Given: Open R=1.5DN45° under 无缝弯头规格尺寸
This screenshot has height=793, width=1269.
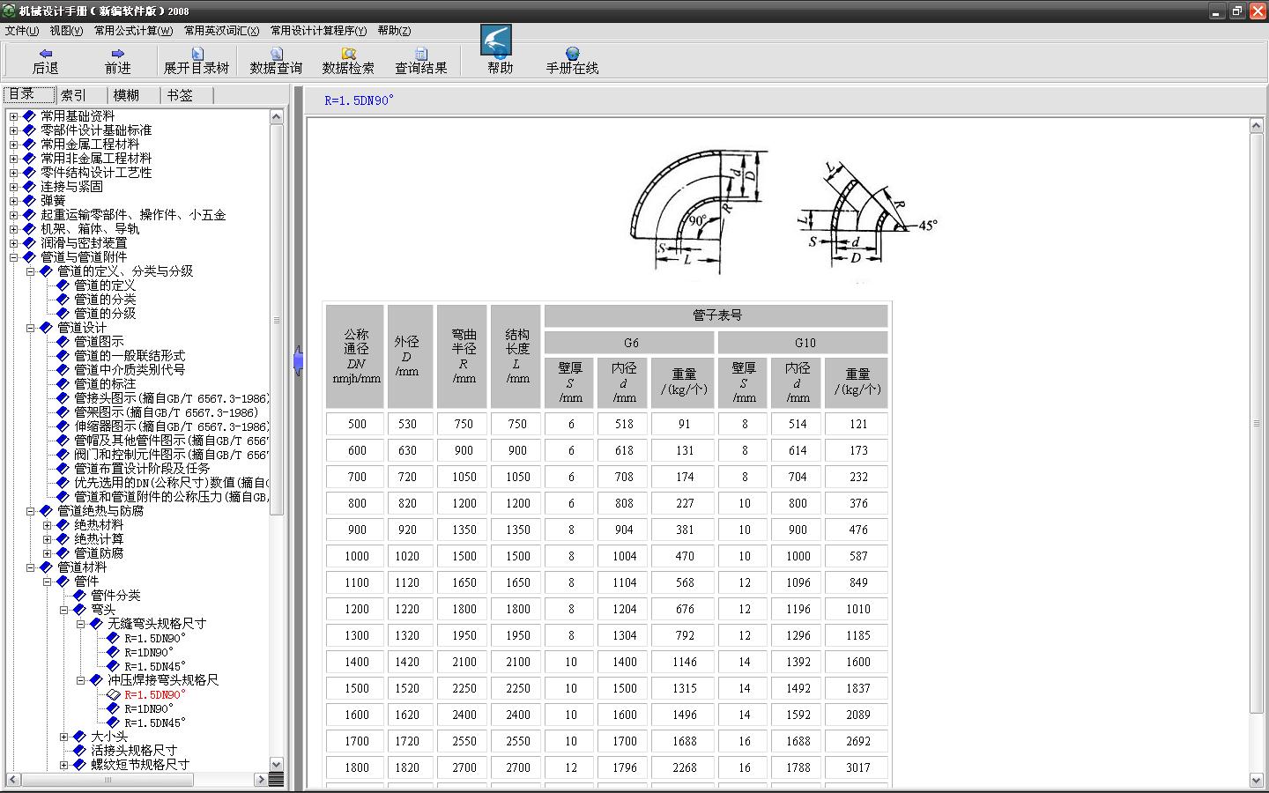Looking at the screenshot, I should [155, 666].
